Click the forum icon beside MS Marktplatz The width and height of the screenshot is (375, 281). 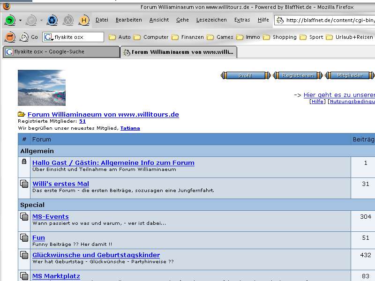[24, 276]
